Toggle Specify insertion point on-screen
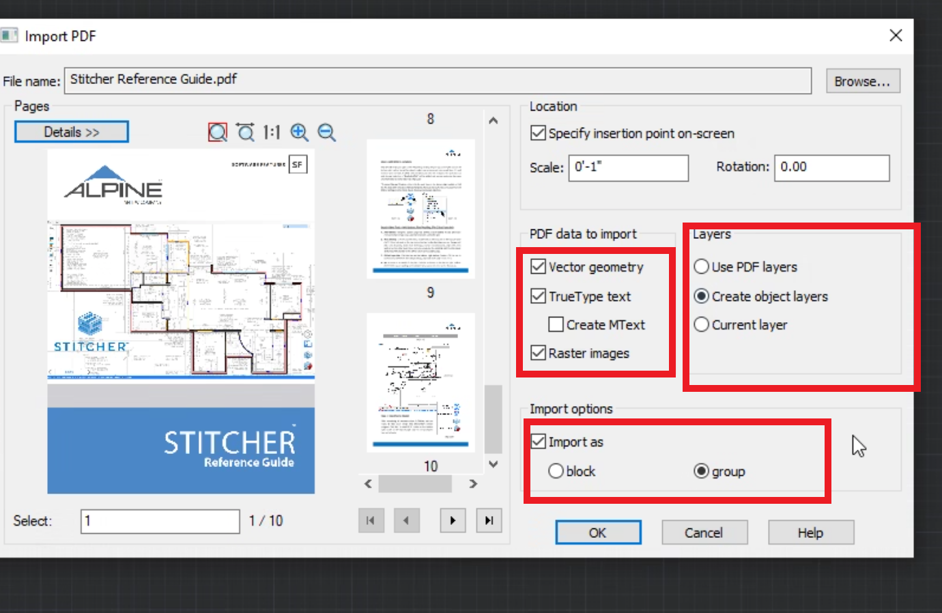The width and height of the screenshot is (942, 613). (539, 133)
